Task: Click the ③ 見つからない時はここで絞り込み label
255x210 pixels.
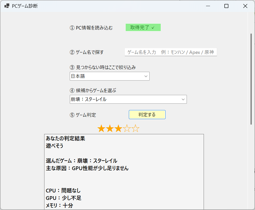Action: 103,67
